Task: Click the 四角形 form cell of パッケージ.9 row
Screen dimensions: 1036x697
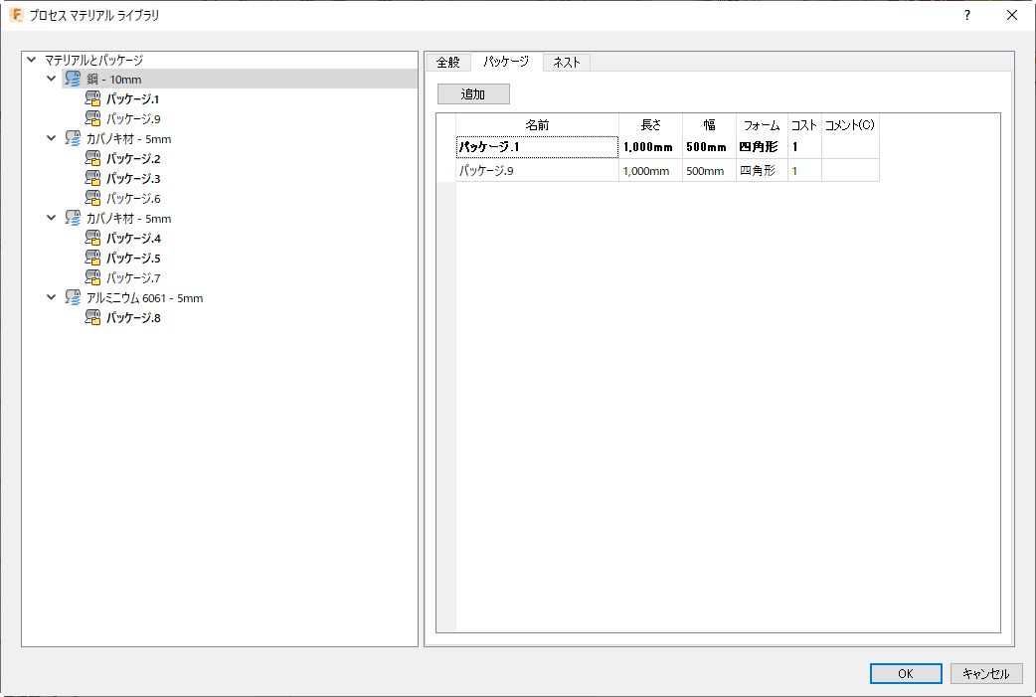Action: point(762,170)
